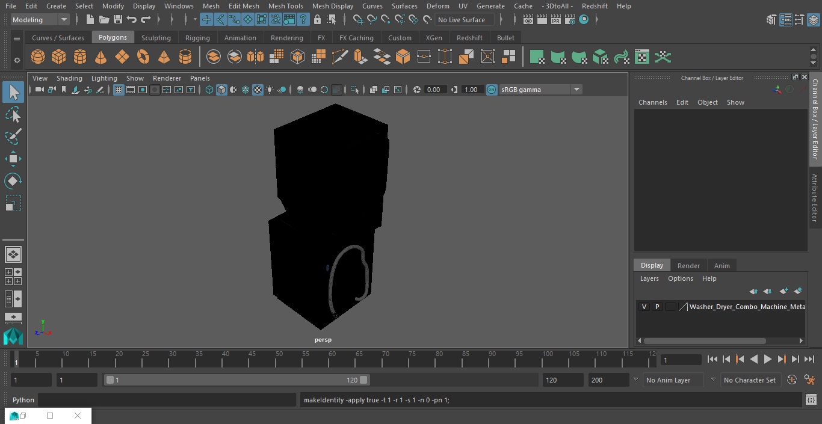Click the Open Scene folder icon
The width and height of the screenshot is (822, 424).
tap(104, 20)
